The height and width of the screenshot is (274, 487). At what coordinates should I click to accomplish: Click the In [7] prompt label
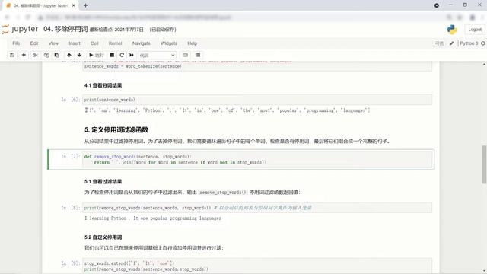tap(71, 156)
